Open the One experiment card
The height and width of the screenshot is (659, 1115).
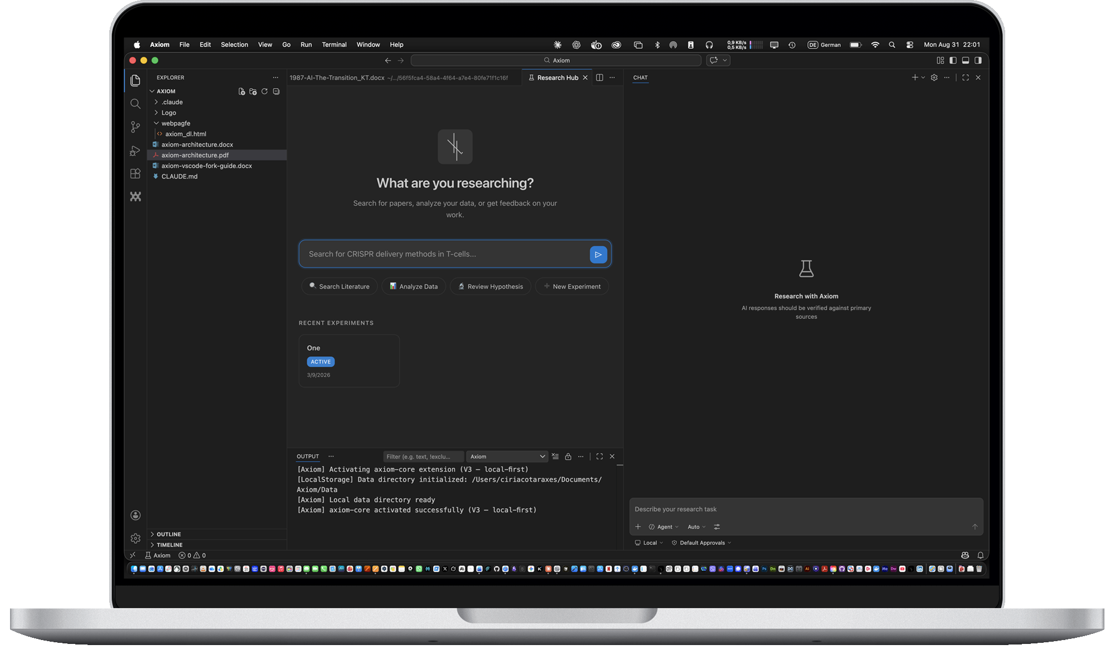349,361
